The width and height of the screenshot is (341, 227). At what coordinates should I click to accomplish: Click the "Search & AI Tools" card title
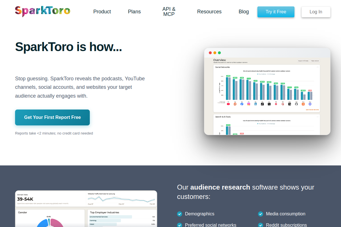(223, 117)
